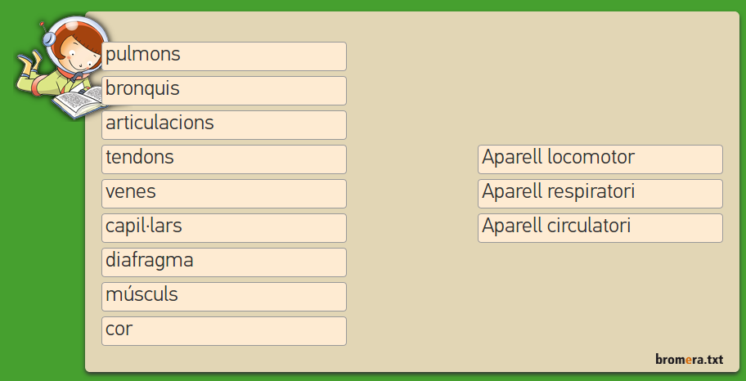Select the 'pulmons' word box
The image size is (746, 381).
pyautogui.click(x=223, y=56)
